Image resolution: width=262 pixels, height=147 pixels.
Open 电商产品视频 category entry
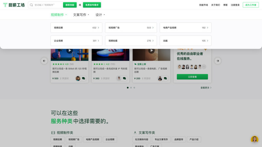click(185, 28)
